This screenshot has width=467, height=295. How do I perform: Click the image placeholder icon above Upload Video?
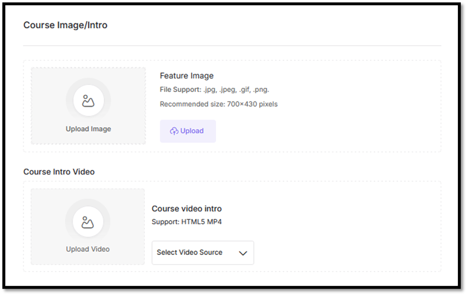click(88, 222)
